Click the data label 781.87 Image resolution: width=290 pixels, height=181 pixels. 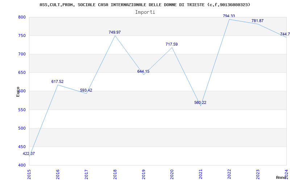pos(257,21)
